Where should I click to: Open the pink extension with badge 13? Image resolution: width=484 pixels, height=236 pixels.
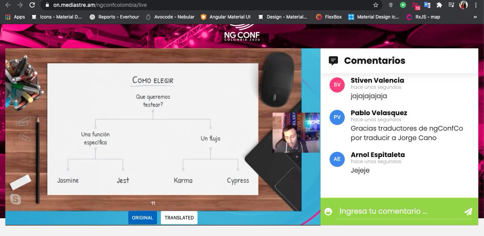tap(415, 6)
